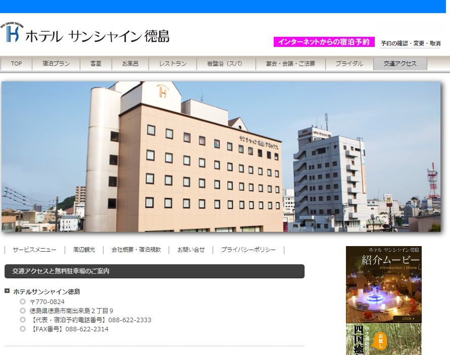
Task: Click the お問い合せ link
Action: point(191,250)
